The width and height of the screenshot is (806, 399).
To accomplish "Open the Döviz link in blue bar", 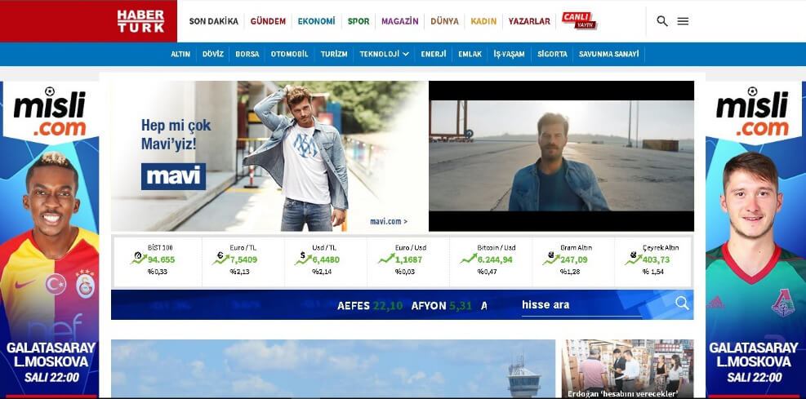I will coord(212,55).
